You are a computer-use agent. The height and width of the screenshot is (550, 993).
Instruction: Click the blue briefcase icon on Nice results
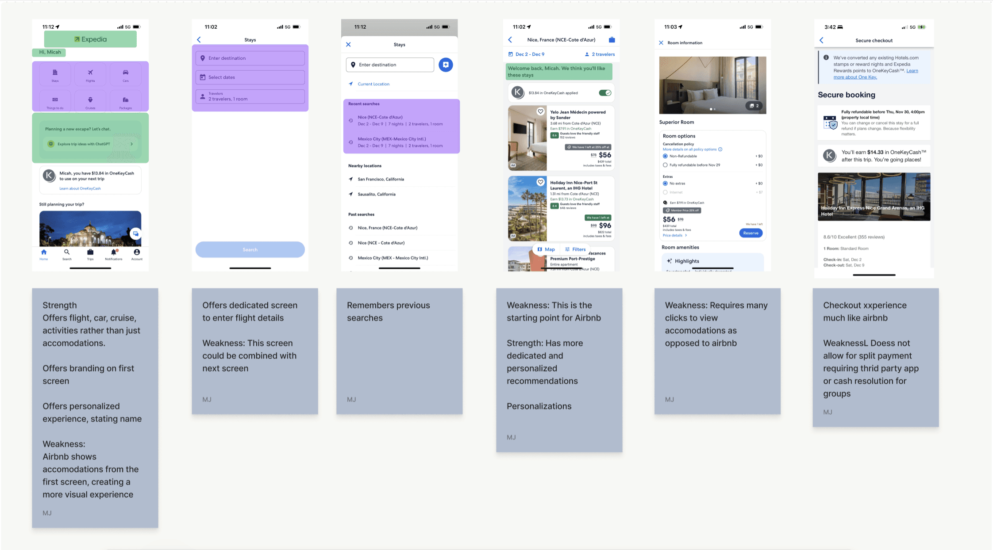point(612,40)
